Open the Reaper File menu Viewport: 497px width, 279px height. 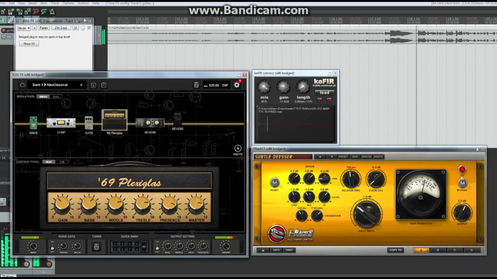pyautogui.click(x=3, y=3)
